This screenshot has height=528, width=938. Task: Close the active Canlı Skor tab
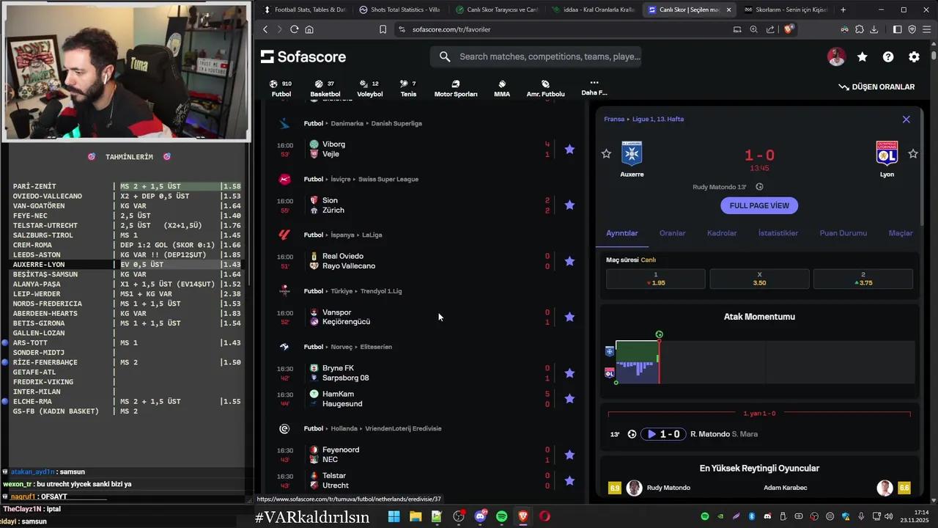point(728,10)
